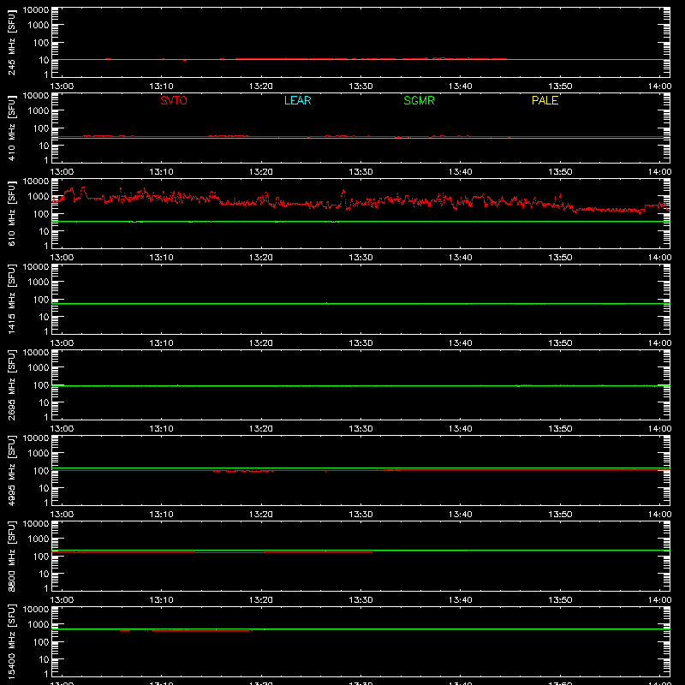Click the 100 tick on 8800 MHz axis
The image size is (685, 685).
[x=40, y=557]
